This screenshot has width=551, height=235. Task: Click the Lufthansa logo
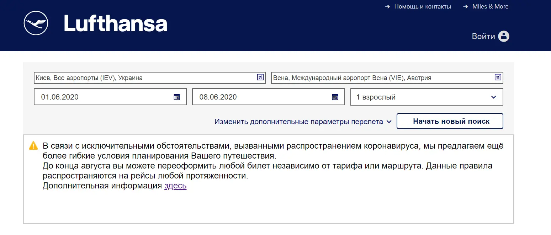click(x=96, y=23)
